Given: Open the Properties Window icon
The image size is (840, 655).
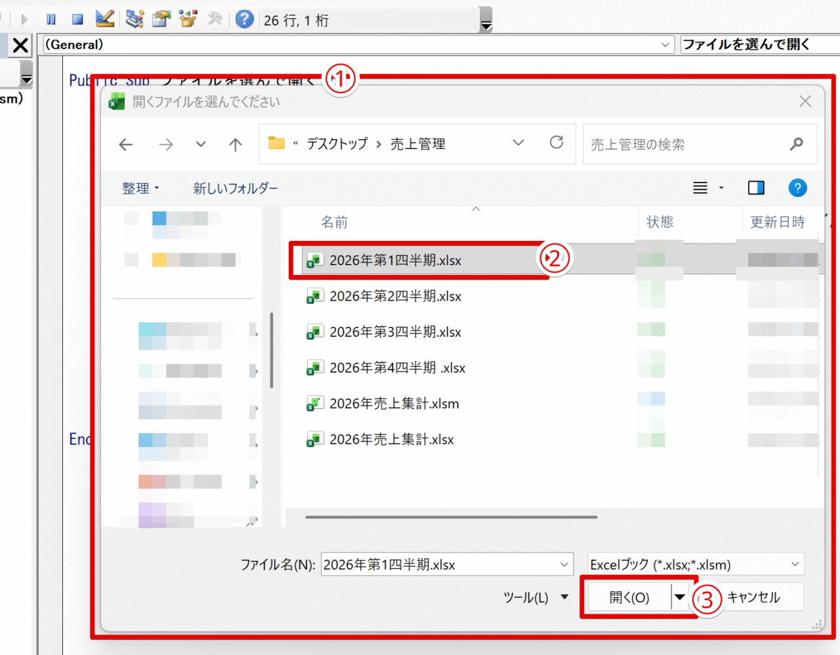Looking at the screenshot, I should click(161, 20).
